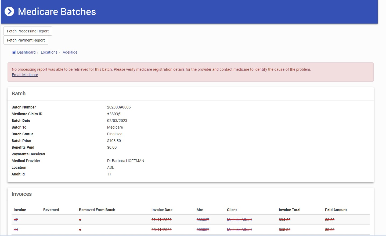Fetch the payment report
The height and width of the screenshot is (236, 386).
[26, 40]
